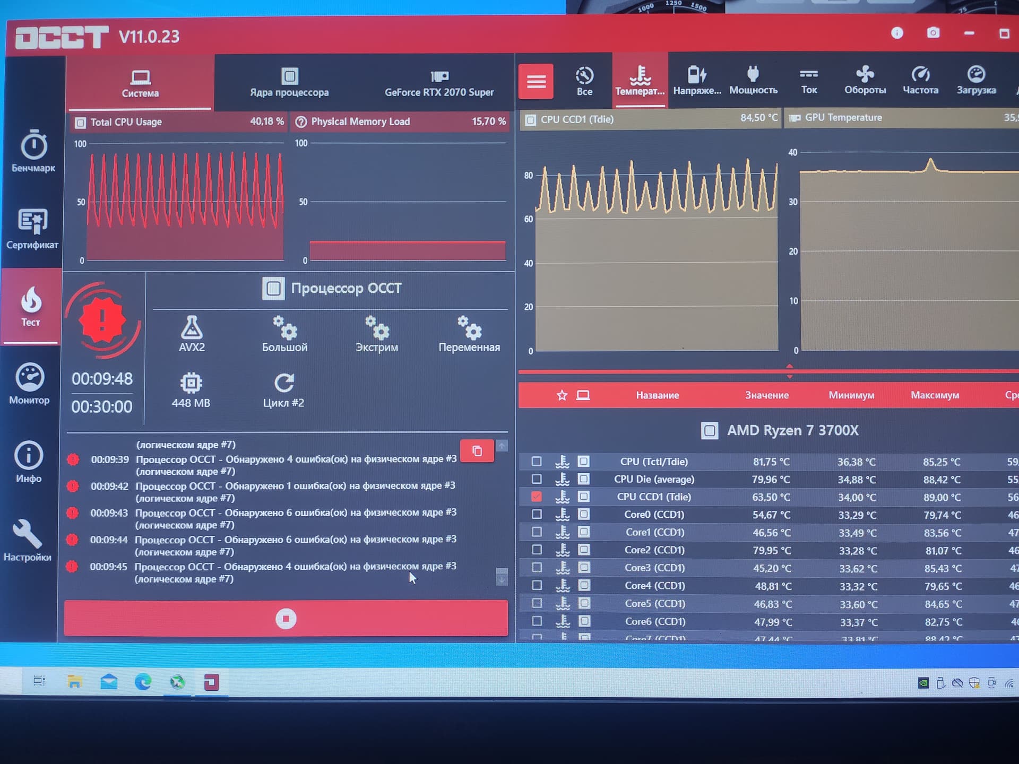Open the Сертификат section
1019x764 pixels.
[x=32, y=229]
